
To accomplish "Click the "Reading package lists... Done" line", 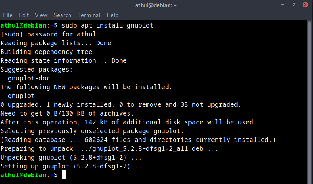I will coord(56,43).
